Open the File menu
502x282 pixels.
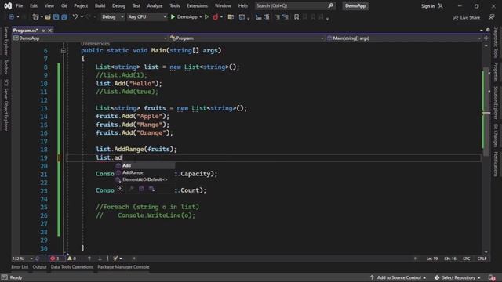[x=20, y=5]
